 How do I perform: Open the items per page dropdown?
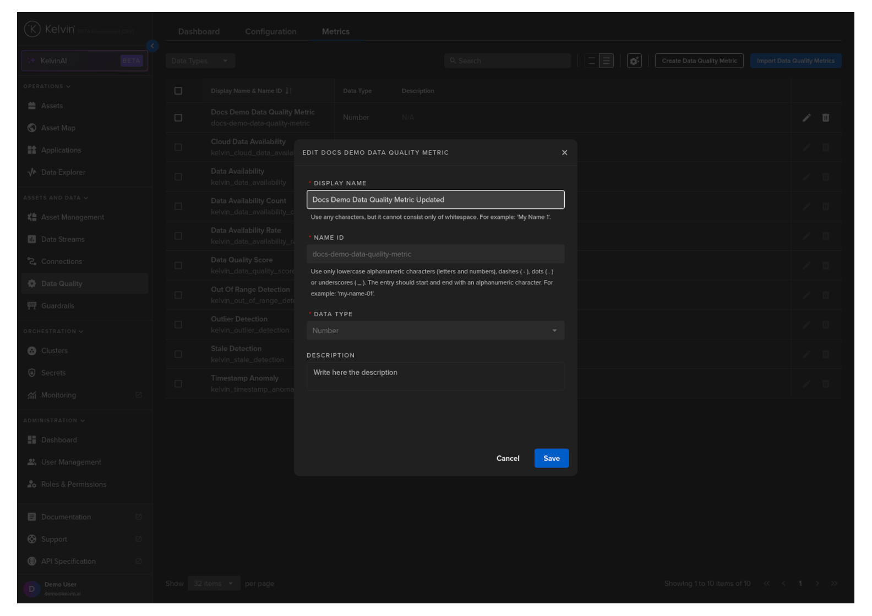click(x=212, y=584)
